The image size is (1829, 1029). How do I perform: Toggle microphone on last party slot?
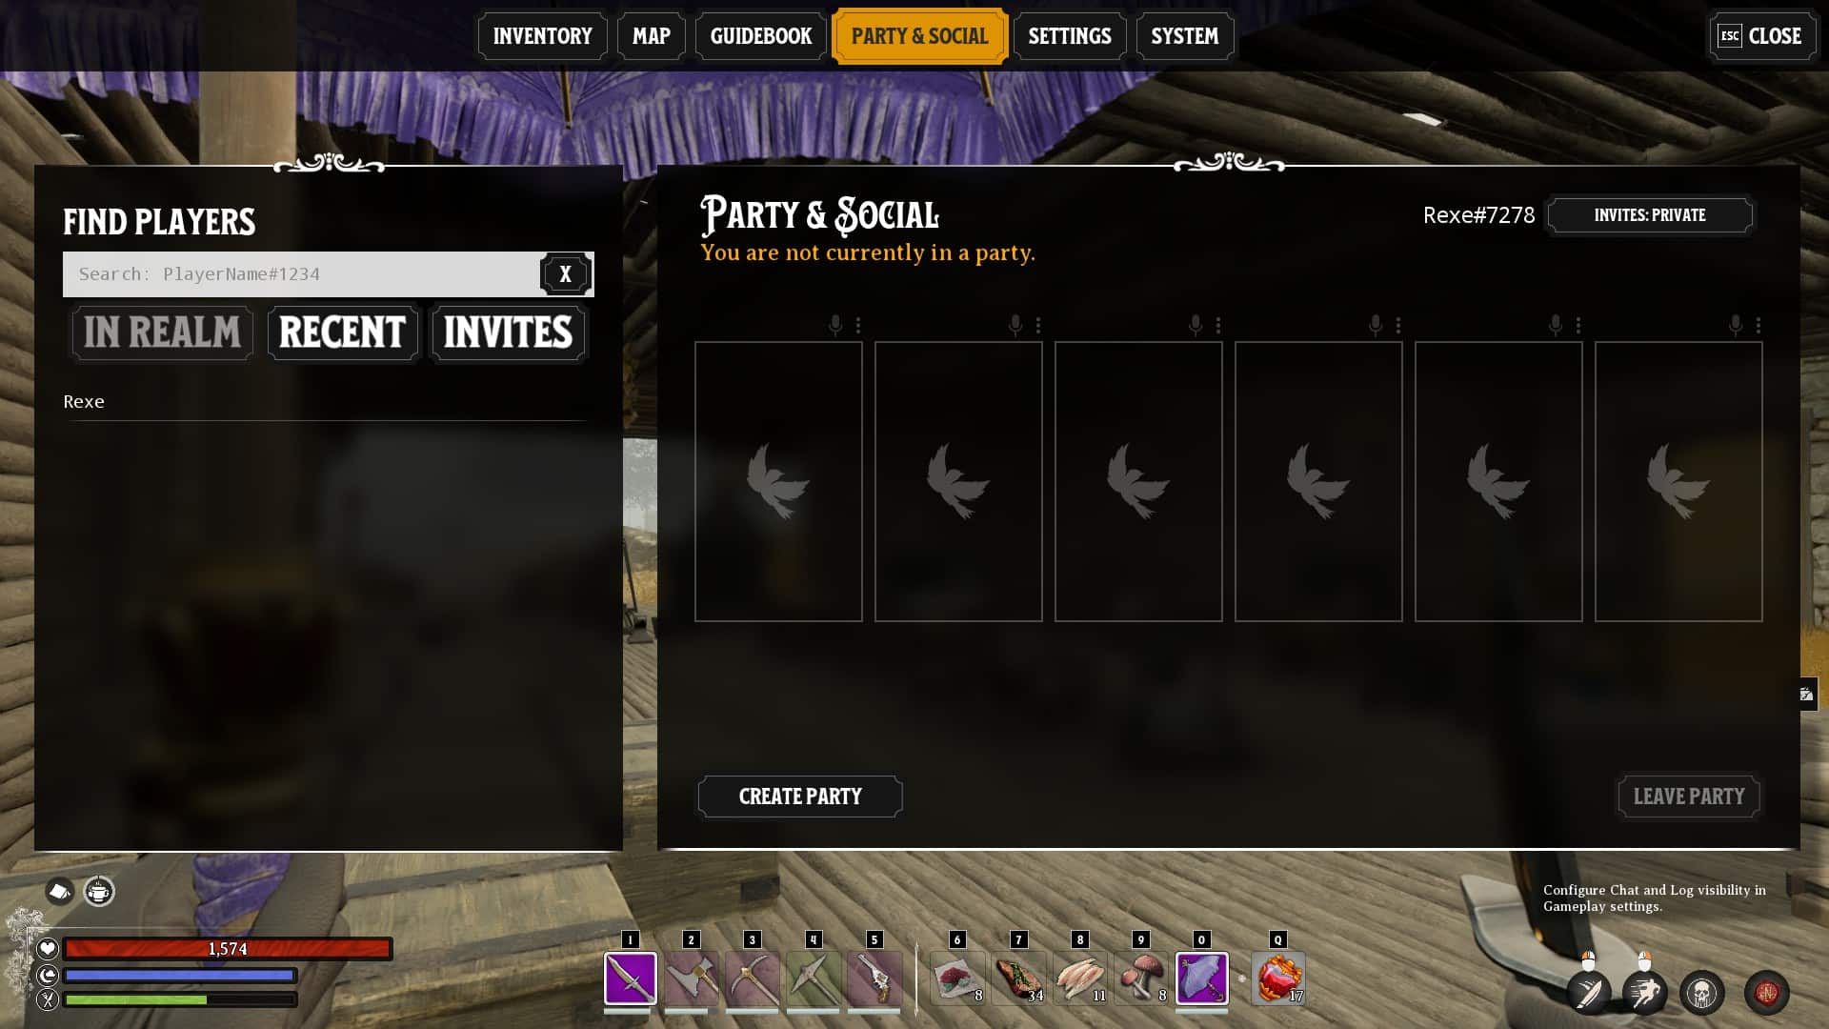pos(1736,325)
